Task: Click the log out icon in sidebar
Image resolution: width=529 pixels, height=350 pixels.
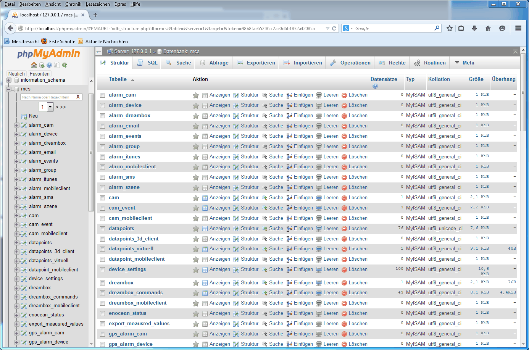Action: point(42,65)
